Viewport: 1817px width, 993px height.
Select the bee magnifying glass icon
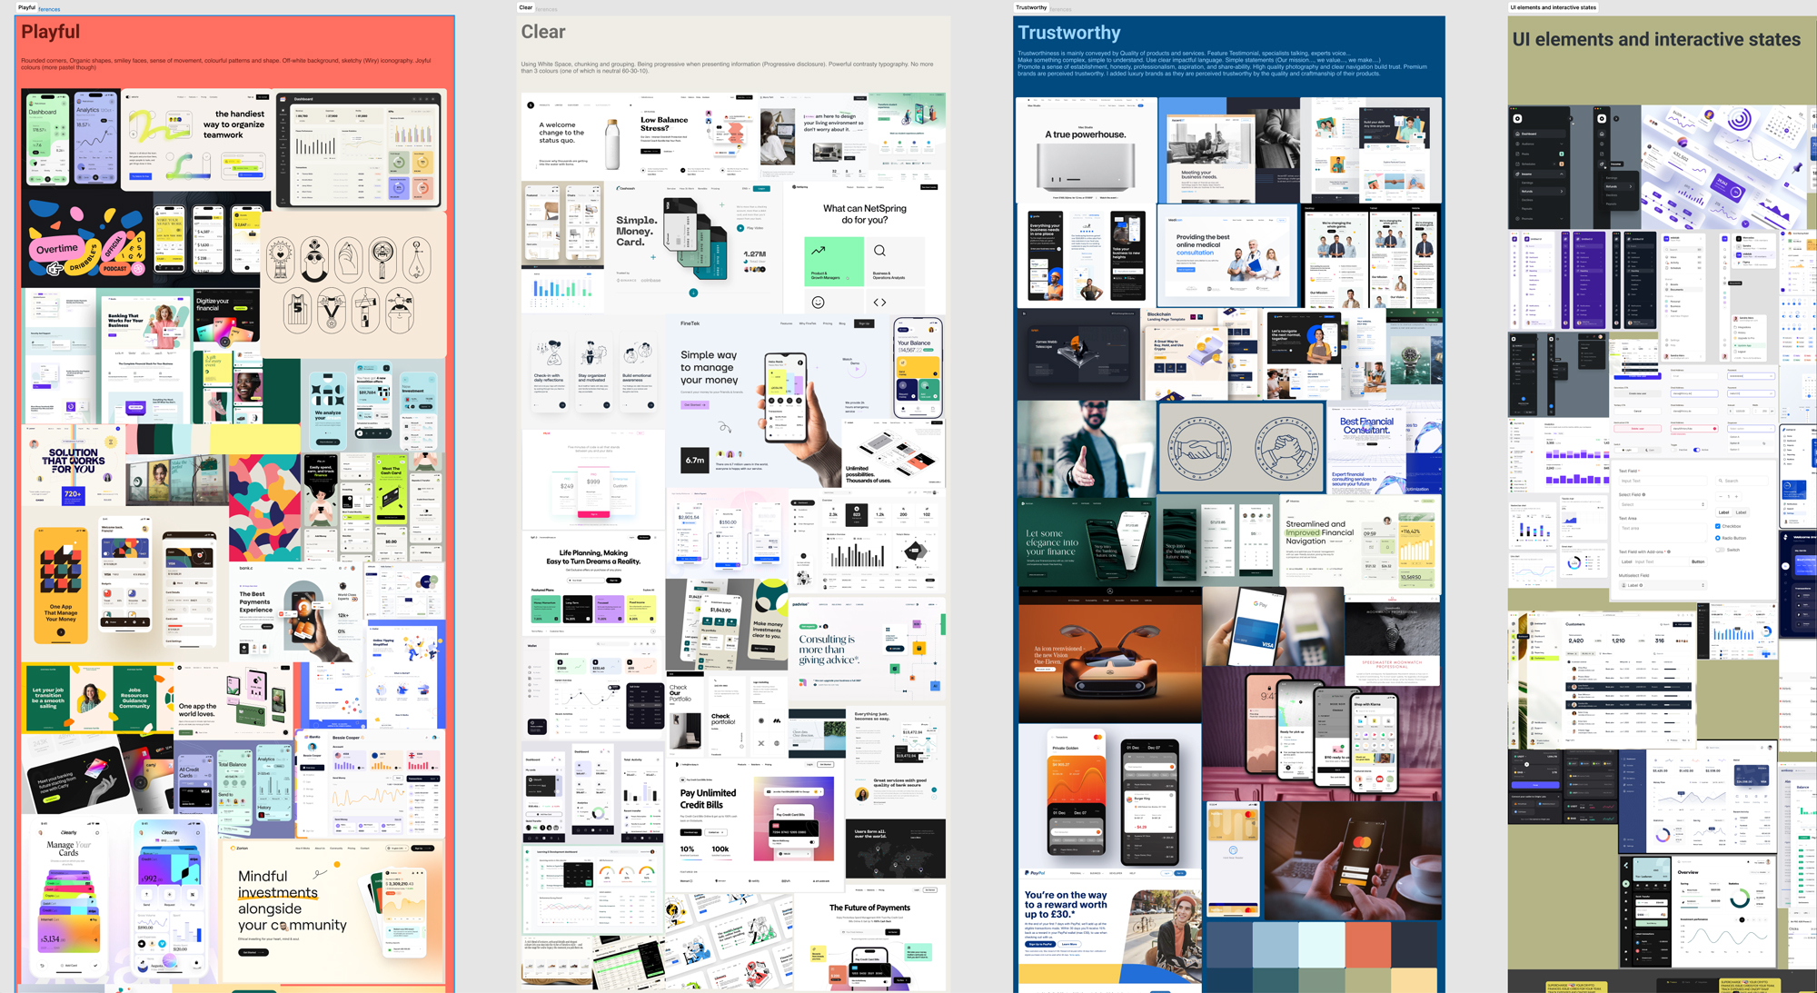point(382,260)
